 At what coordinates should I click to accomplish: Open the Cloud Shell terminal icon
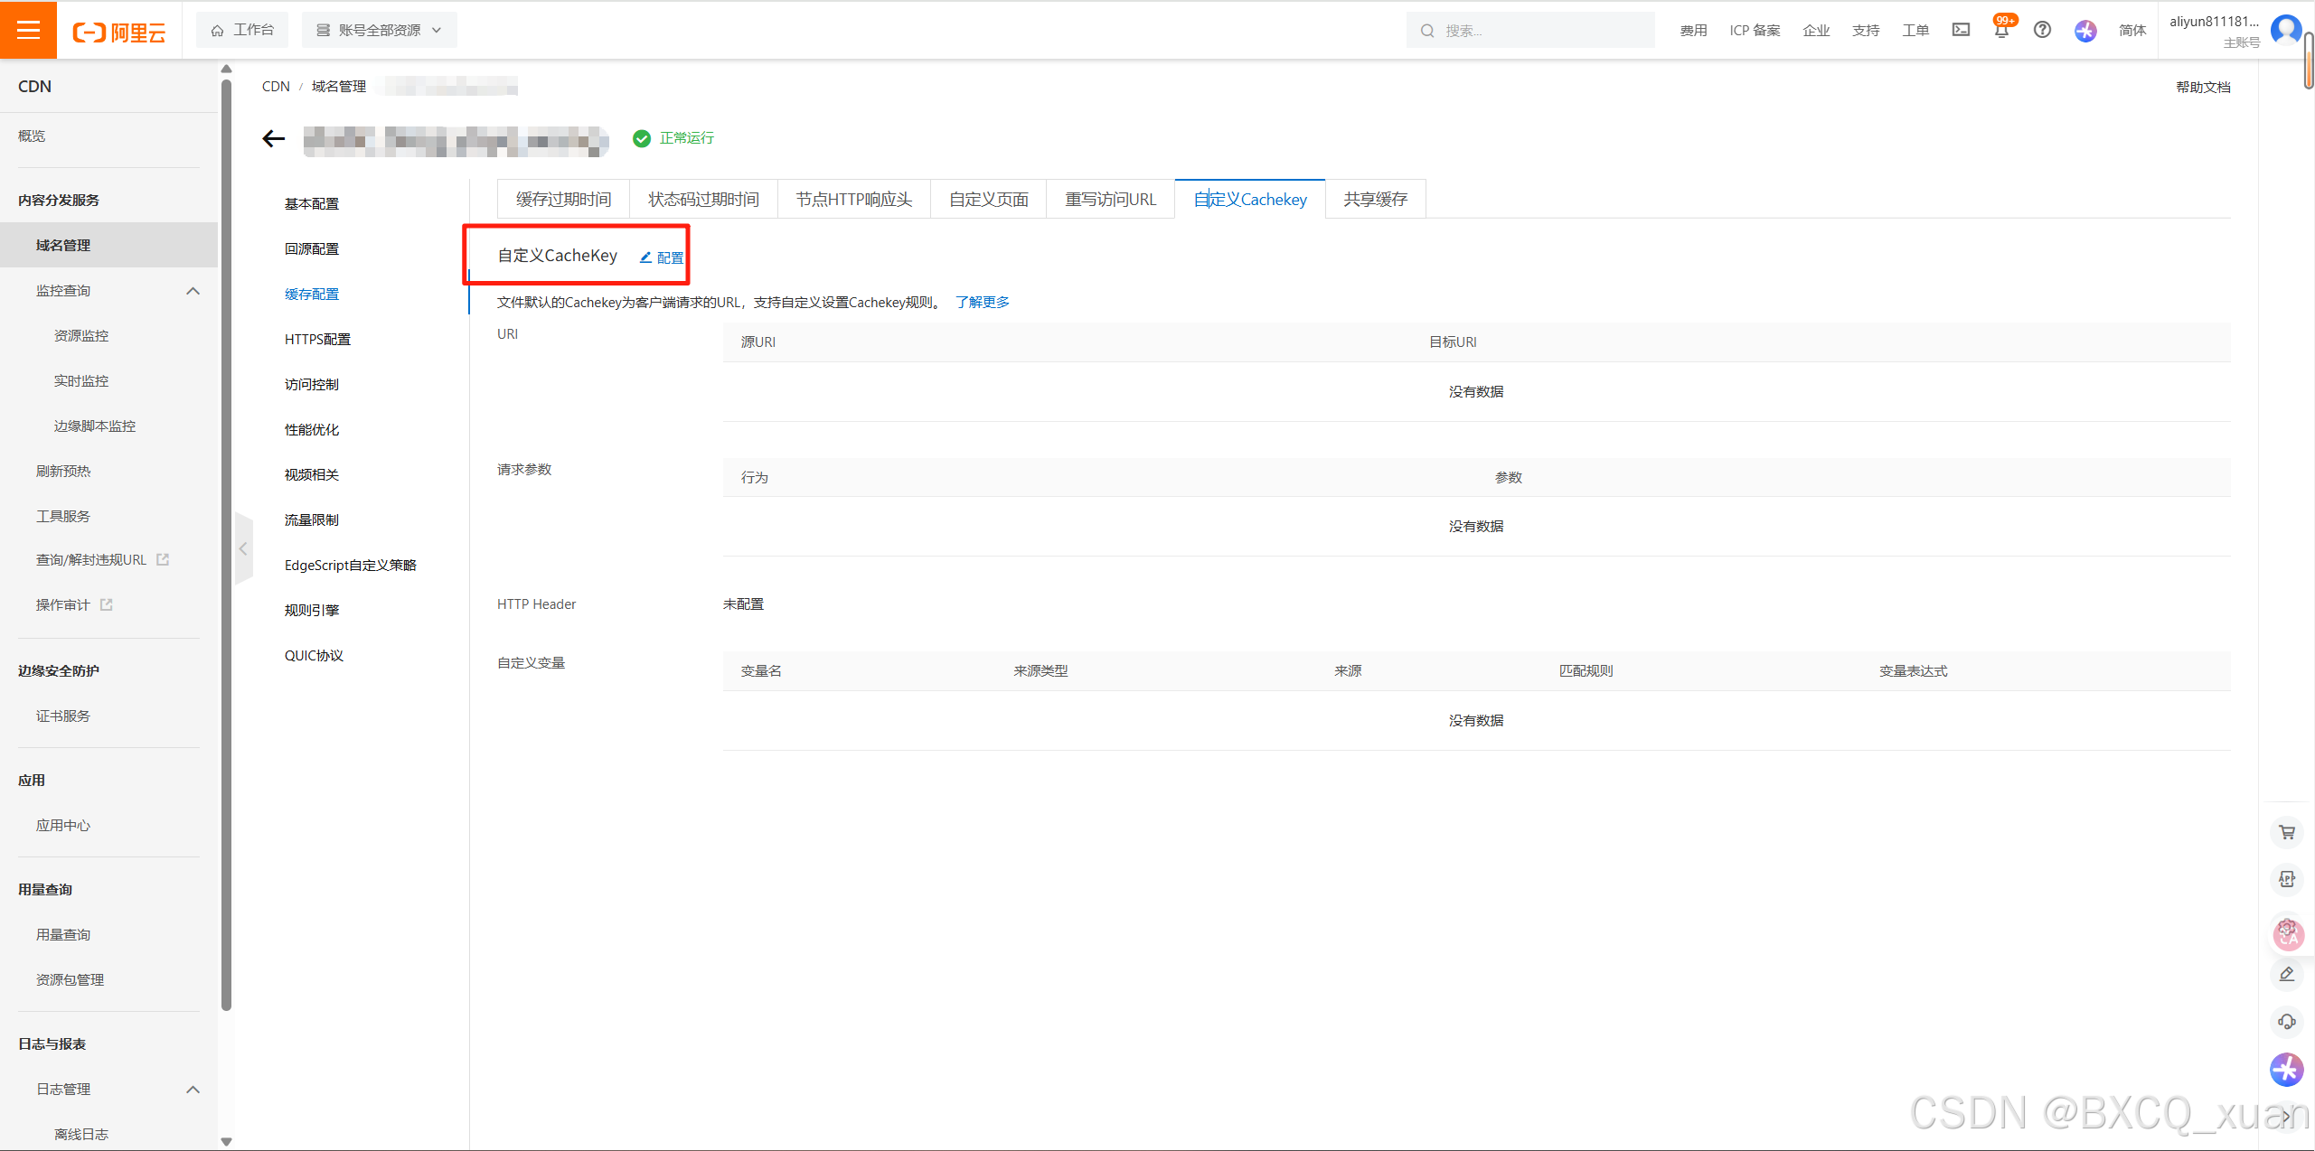pos(1961,30)
